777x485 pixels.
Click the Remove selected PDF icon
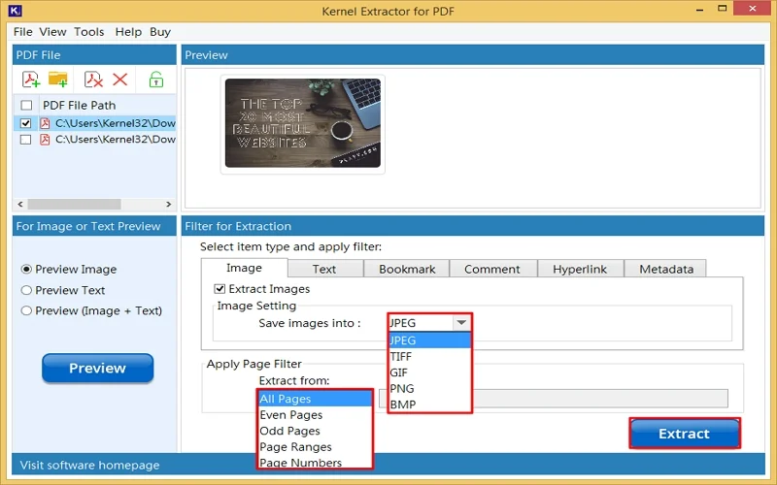pos(93,80)
